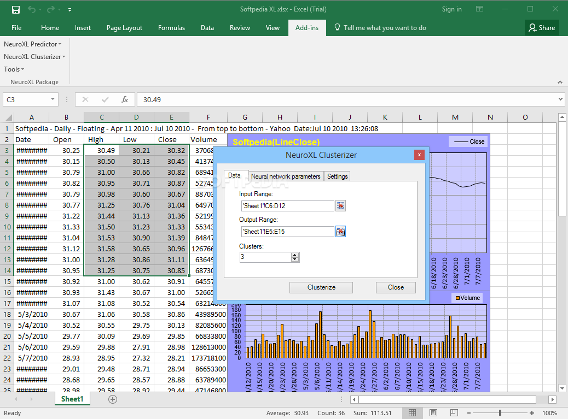Click cell A18 showing 5/3/2010

[32, 315]
